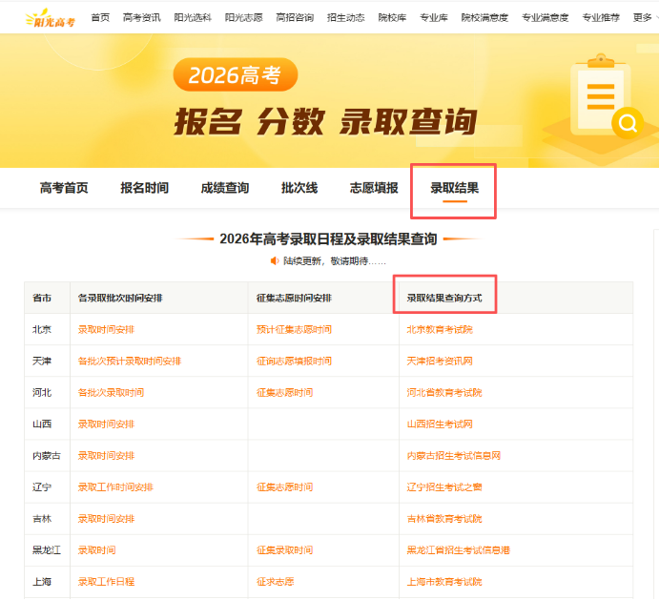
Task: Switch to the 志愿填报 tab
Action: point(374,188)
